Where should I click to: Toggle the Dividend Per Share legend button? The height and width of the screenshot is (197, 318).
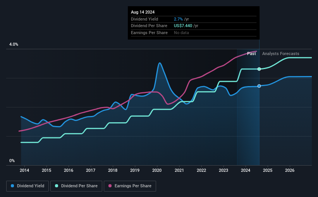(76, 186)
